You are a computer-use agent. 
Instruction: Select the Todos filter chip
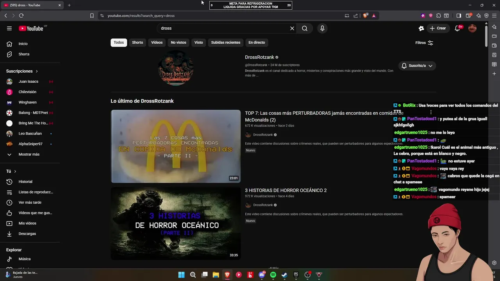coord(119,43)
